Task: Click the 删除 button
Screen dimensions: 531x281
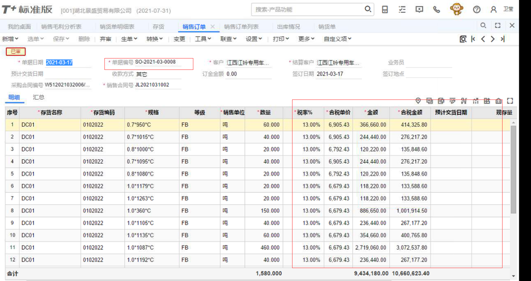Action: [84, 39]
